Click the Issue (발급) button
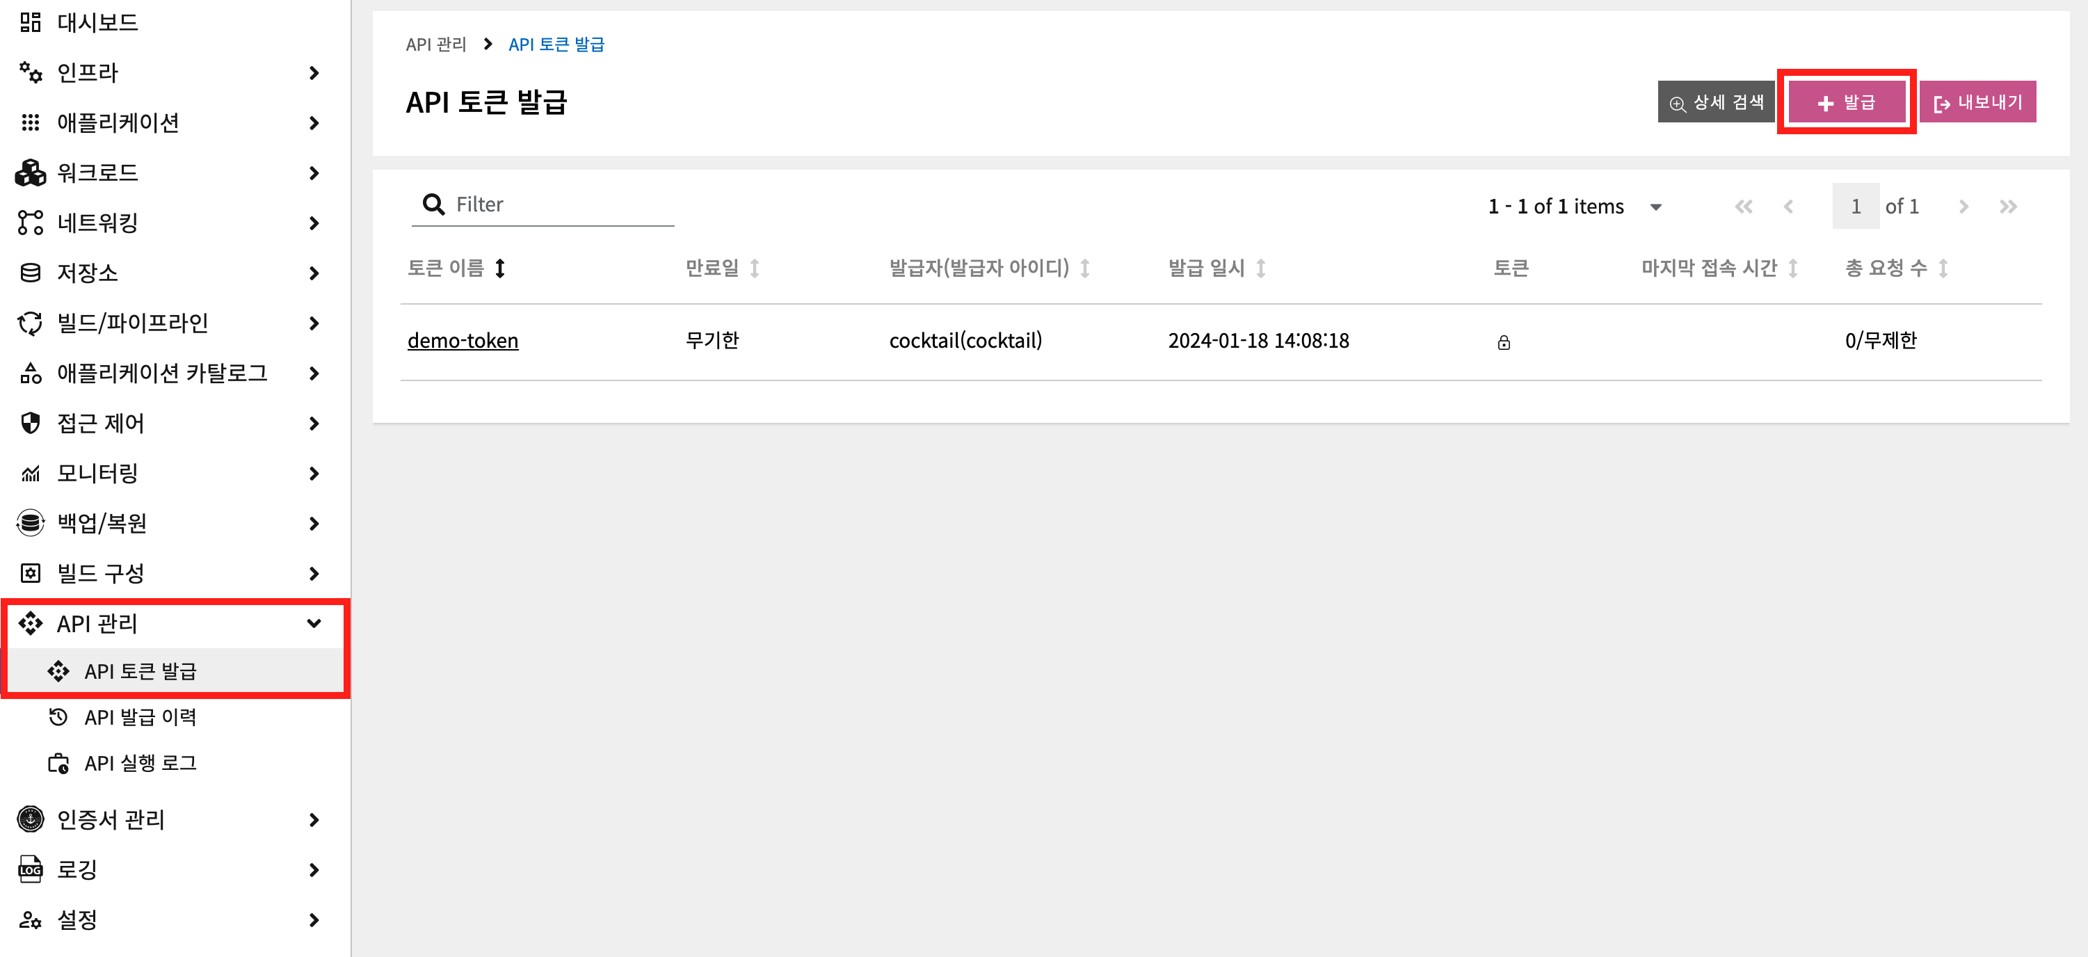Viewport: 2088px width, 957px height. (1846, 102)
